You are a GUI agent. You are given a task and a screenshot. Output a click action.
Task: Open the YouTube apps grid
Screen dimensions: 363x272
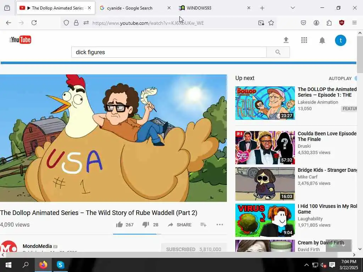[x=304, y=40]
